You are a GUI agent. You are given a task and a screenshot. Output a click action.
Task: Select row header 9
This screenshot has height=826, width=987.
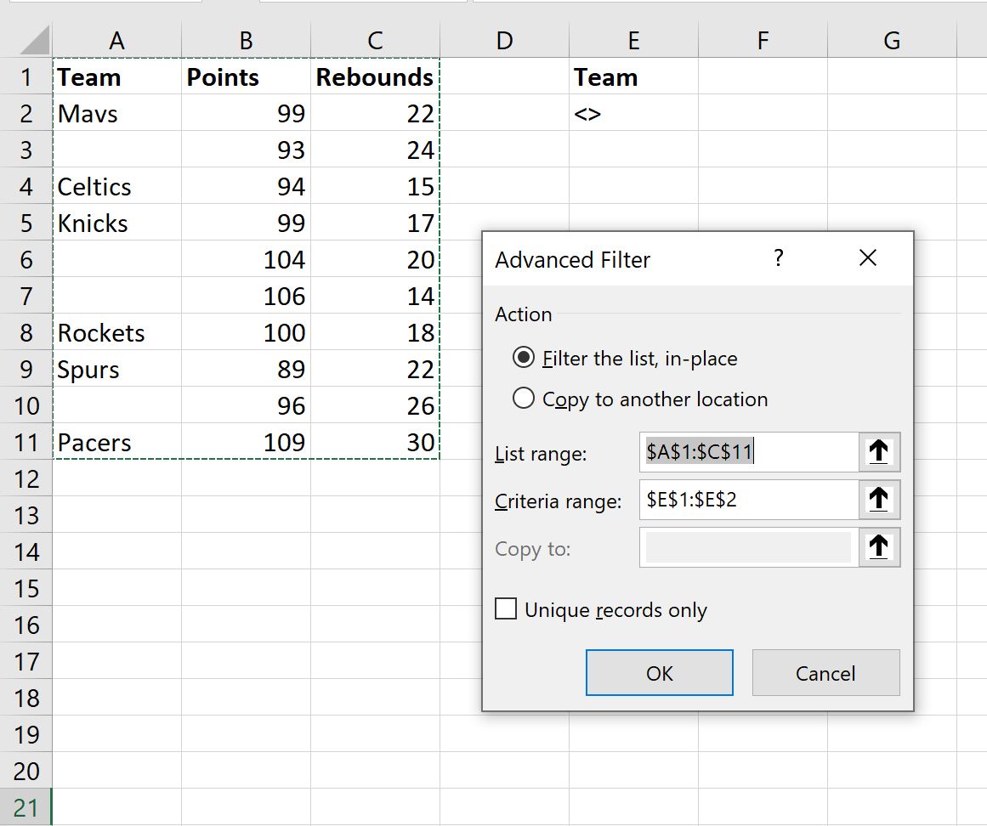26,369
